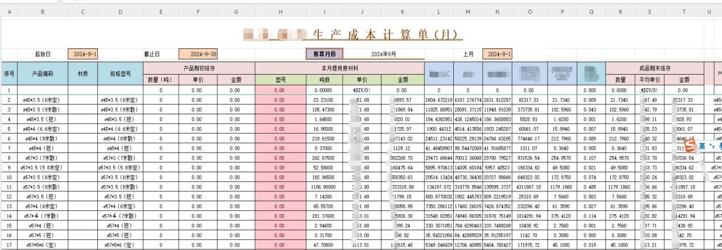Click the 本月提用原材料 merged header

point(339,68)
